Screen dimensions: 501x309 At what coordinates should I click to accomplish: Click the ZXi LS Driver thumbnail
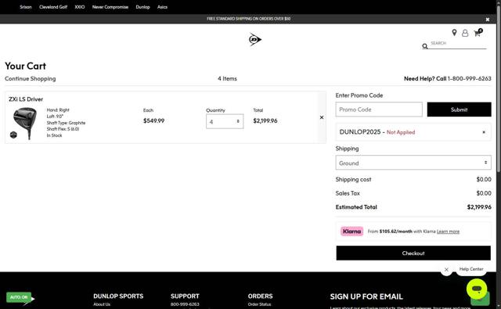(24, 124)
